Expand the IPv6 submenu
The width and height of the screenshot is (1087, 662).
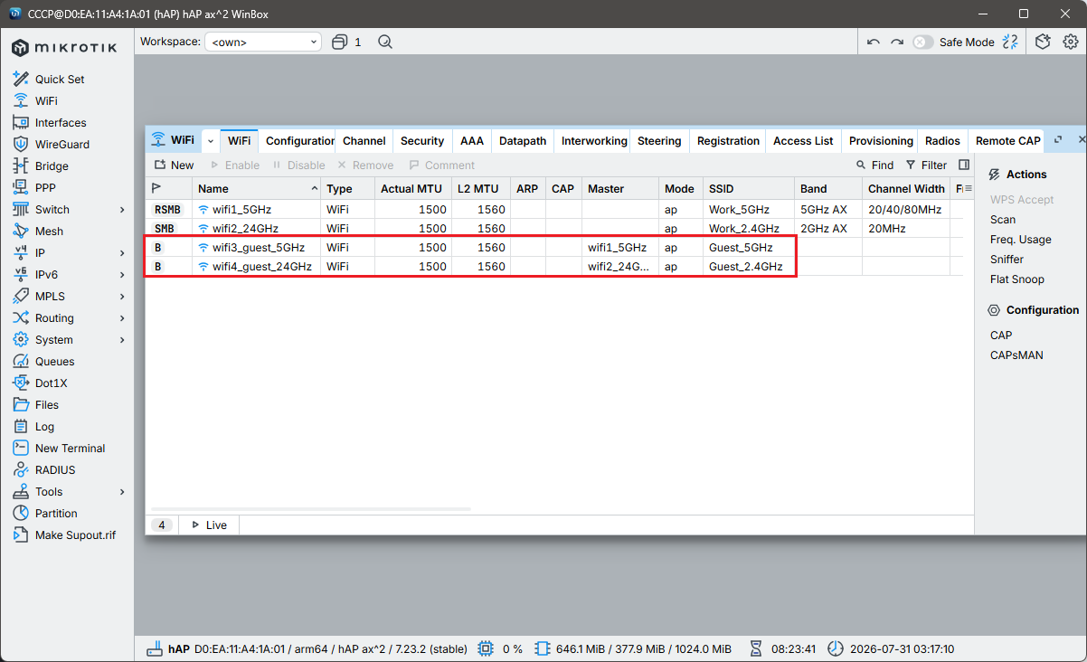coord(122,274)
